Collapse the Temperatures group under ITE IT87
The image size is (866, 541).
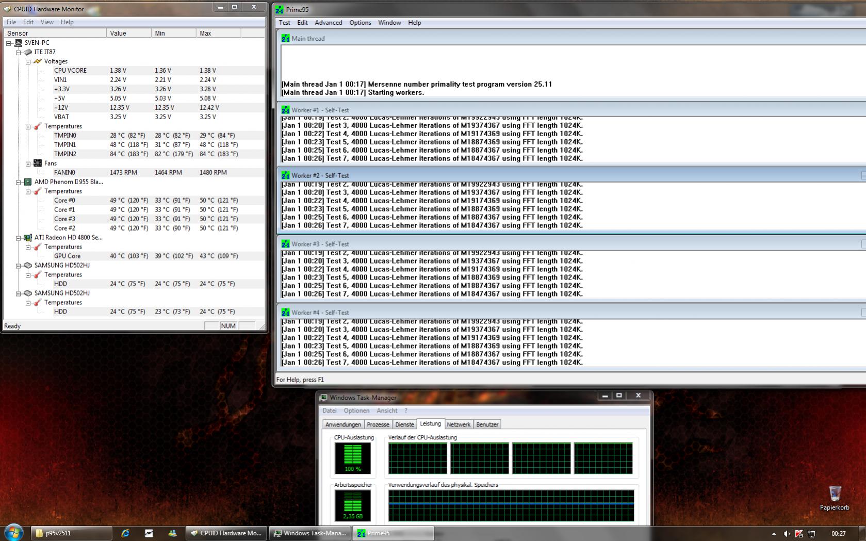coord(28,126)
